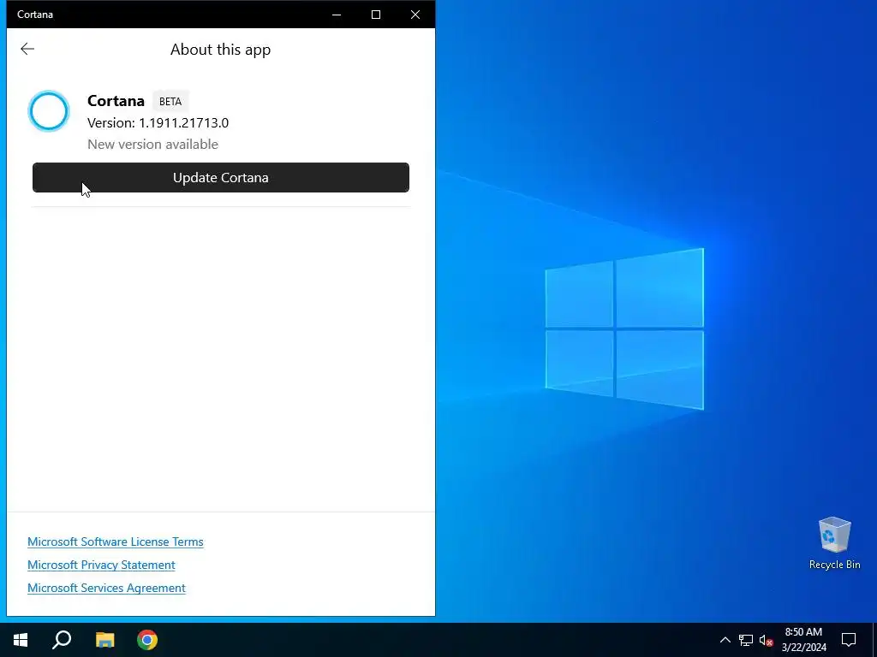Go back using the arrow in Cortana

click(27, 49)
